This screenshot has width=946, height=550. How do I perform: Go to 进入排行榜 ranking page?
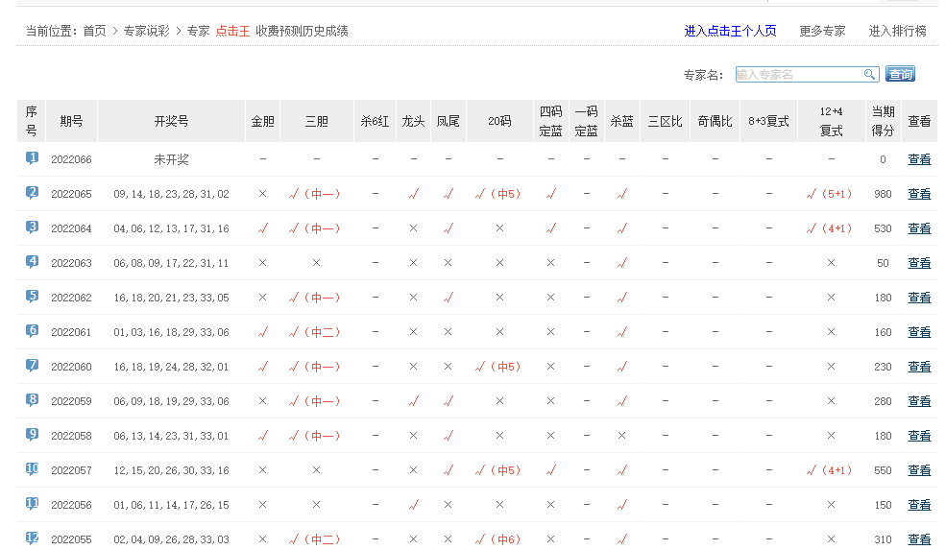[897, 31]
